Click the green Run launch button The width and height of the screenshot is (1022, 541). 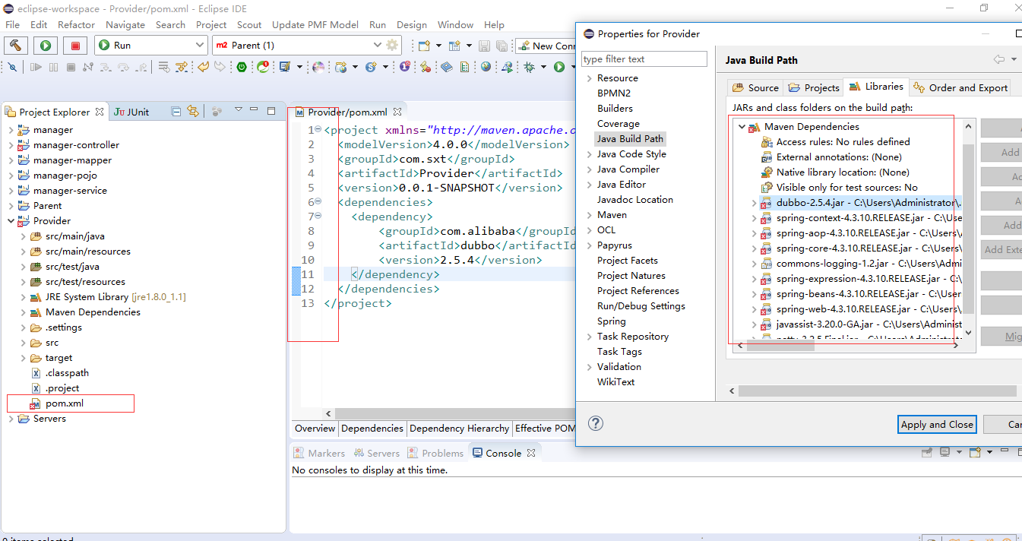point(46,46)
